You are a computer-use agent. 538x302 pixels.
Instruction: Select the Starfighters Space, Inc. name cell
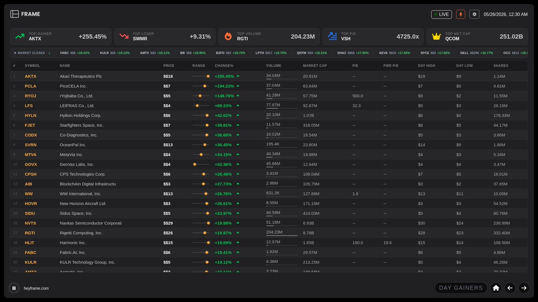click(x=82, y=125)
